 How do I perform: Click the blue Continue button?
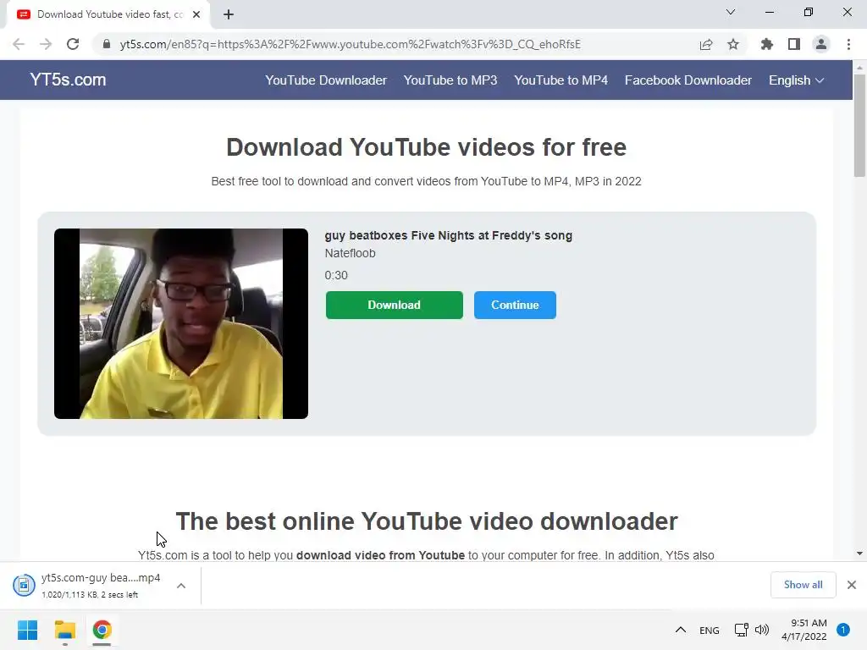[x=515, y=305]
